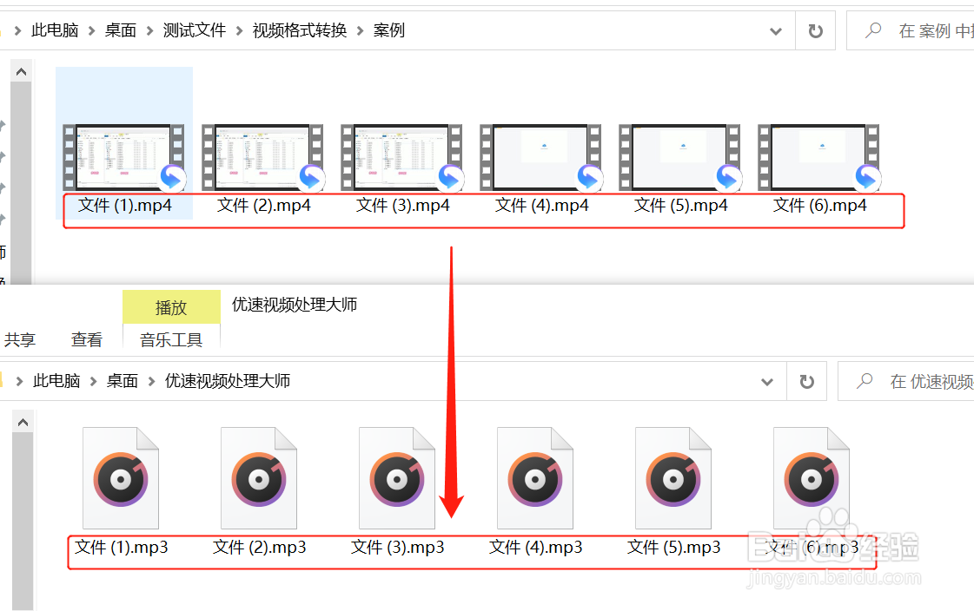Click the 文件 (4).mp4 file name
Image resolution: width=974 pixels, height=611 pixels.
point(541,206)
